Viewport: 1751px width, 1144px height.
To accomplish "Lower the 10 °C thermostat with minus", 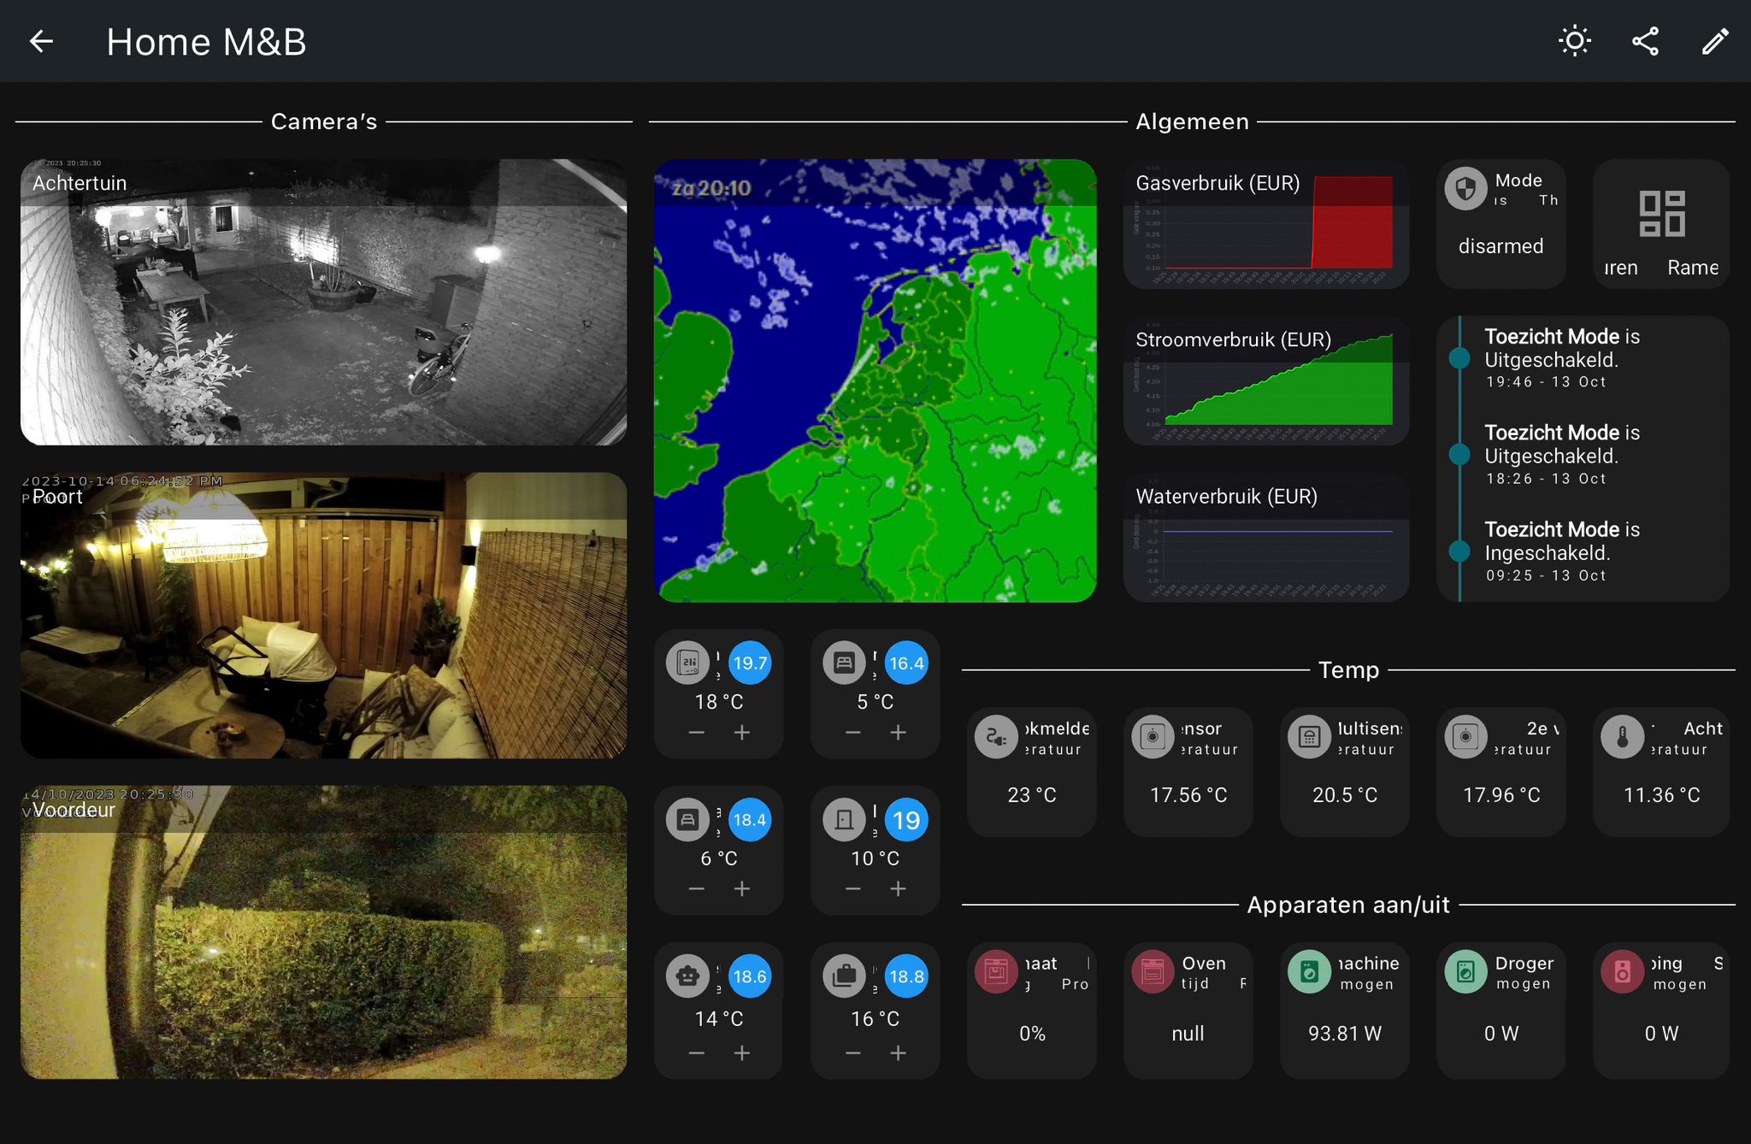I will pyautogui.click(x=853, y=889).
